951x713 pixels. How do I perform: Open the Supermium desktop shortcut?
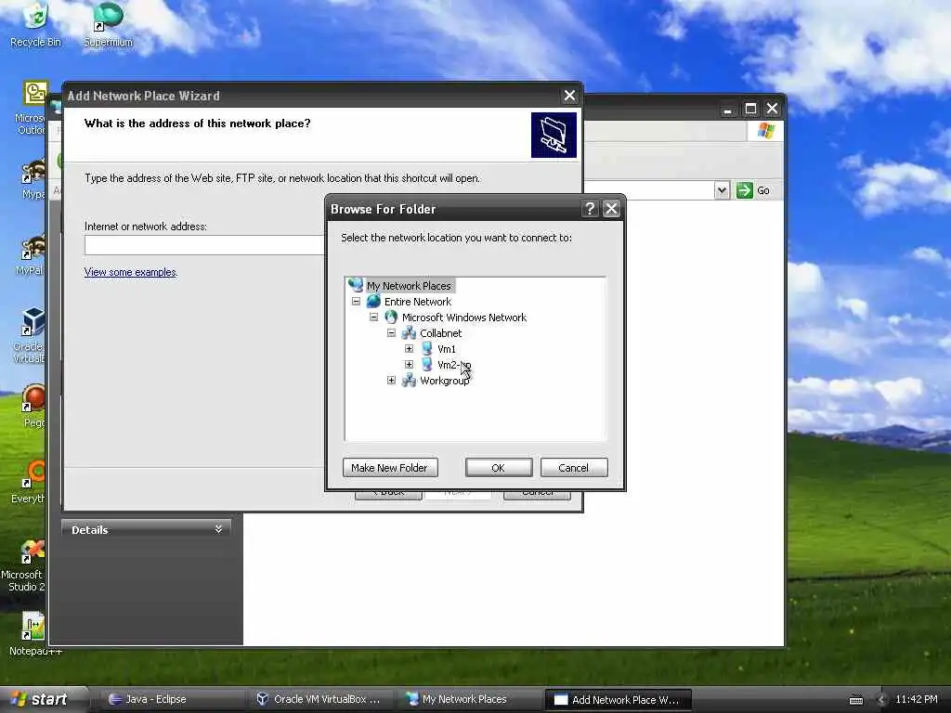[108, 24]
